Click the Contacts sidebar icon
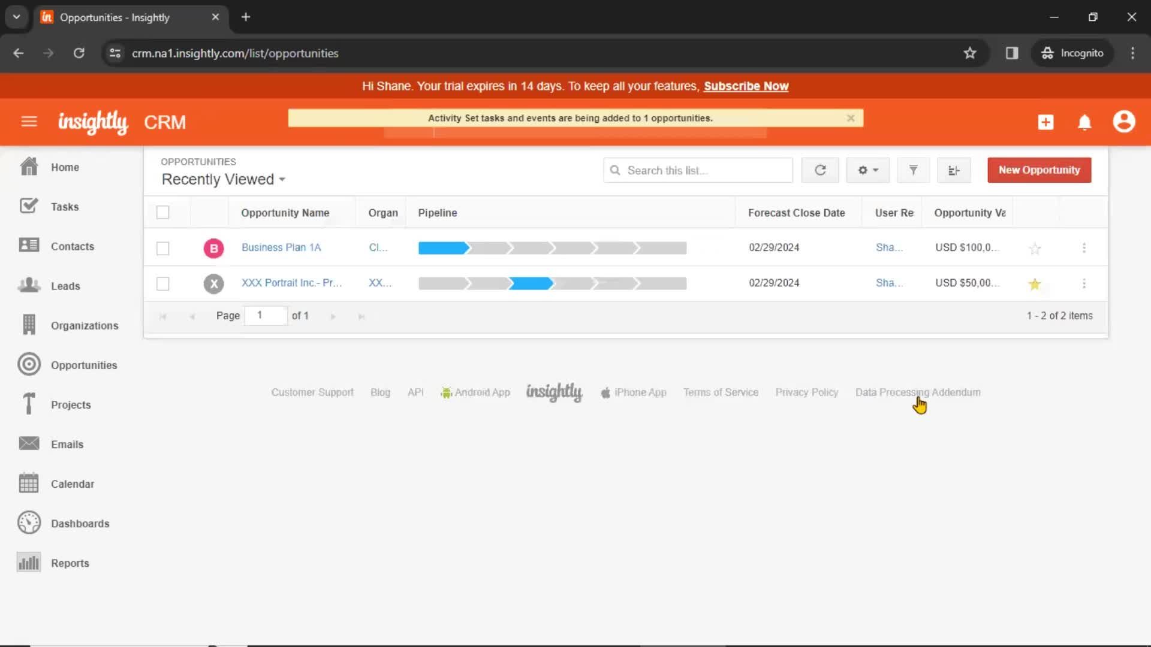The image size is (1151, 647). coord(29,246)
